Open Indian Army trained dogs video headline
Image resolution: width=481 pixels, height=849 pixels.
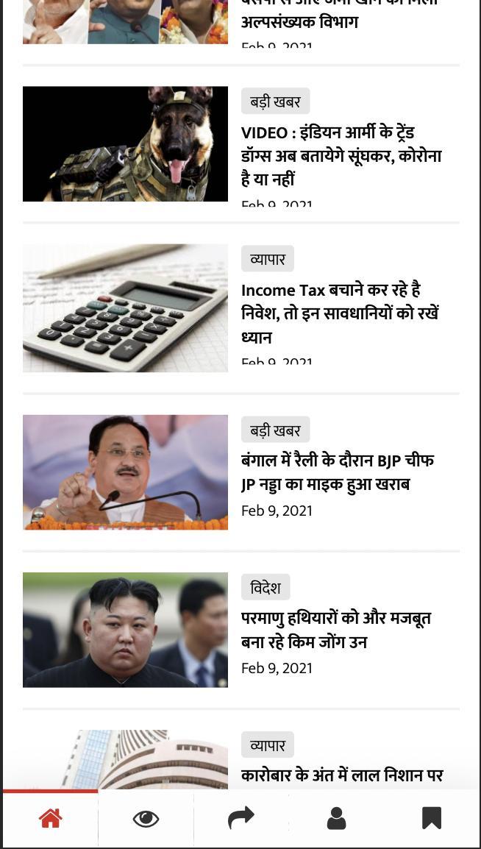click(341, 156)
